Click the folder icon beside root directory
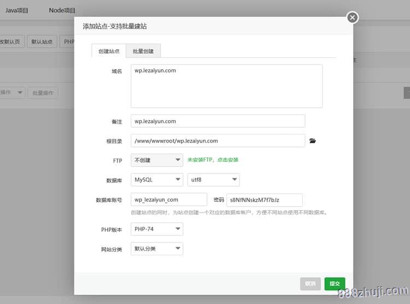The height and width of the screenshot is (304, 410). coord(313,141)
